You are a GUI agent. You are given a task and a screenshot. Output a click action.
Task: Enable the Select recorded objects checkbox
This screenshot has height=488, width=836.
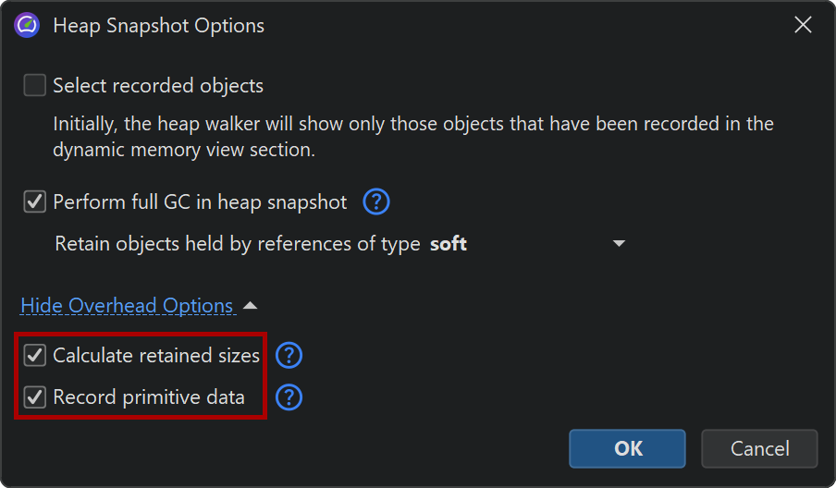pyautogui.click(x=35, y=86)
